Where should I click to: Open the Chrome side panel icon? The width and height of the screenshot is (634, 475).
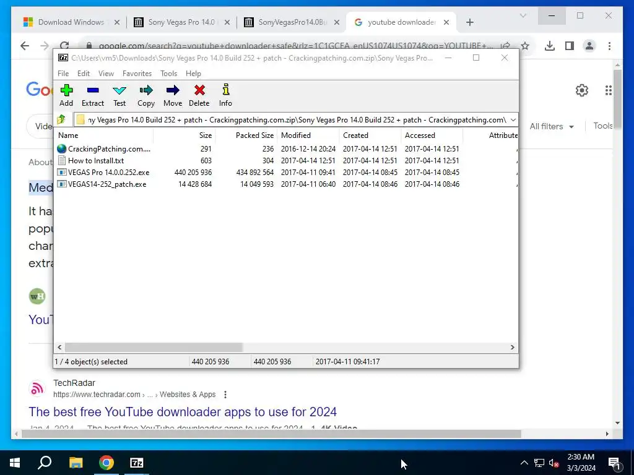coord(570,46)
